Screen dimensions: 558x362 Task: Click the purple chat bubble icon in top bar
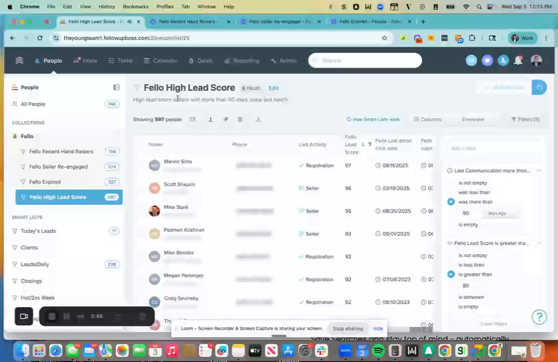(487, 61)
